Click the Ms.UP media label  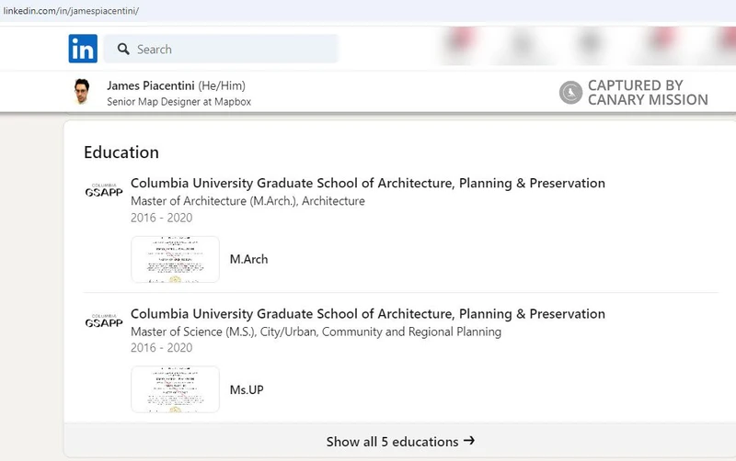click(247, 389)
